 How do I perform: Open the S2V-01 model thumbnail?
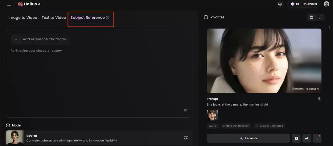(15, 137)
